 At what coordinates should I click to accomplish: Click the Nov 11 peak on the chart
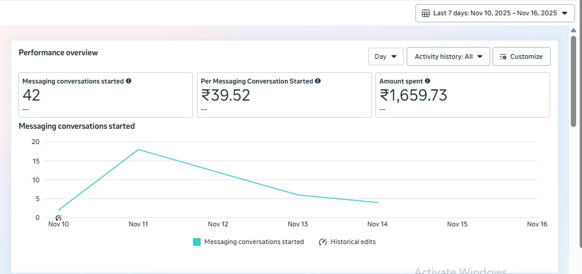tap(138, 149)
